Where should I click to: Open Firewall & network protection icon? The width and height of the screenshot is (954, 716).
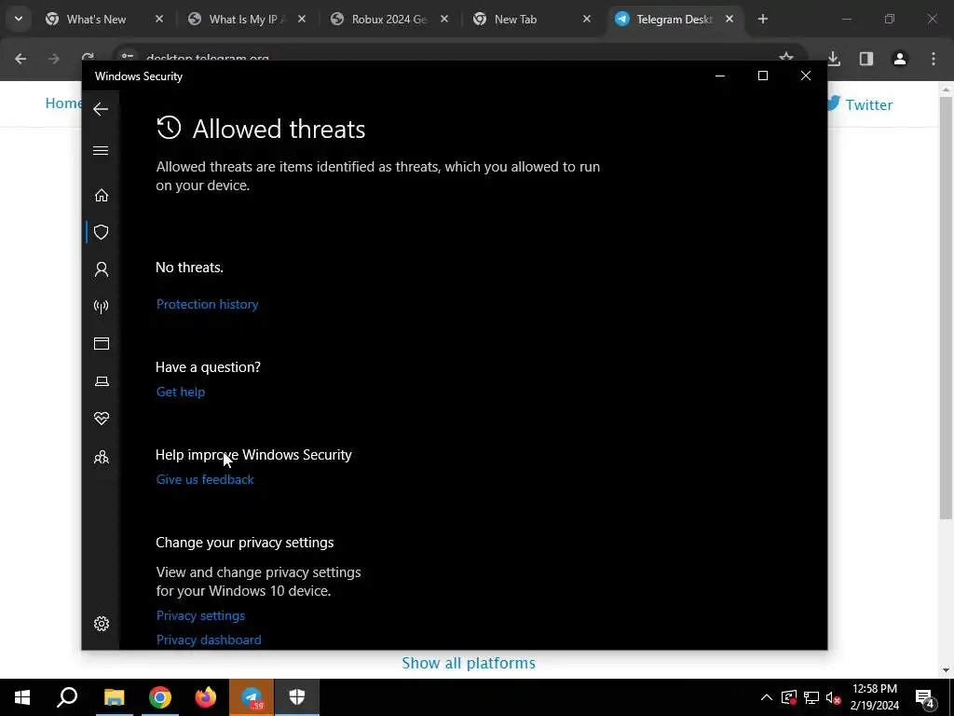[101, 306]
